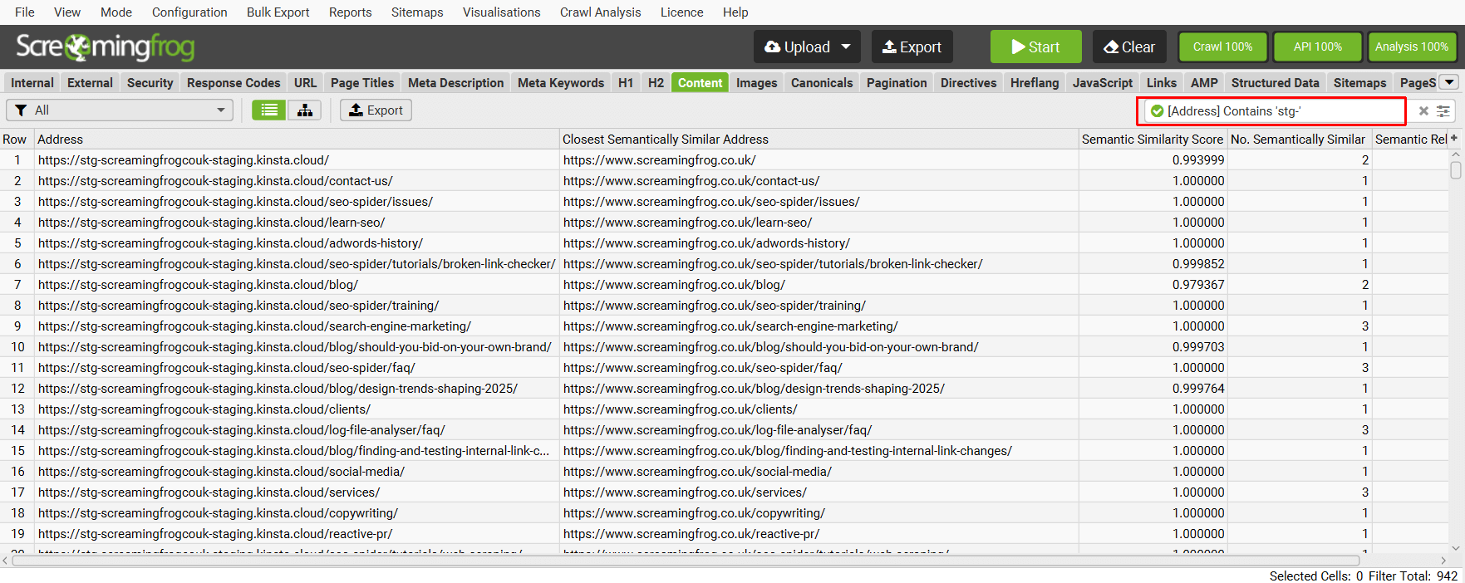
Task: Select the staging reactive-pr address row
Action: pyautogui.click(x=297, y=533)
